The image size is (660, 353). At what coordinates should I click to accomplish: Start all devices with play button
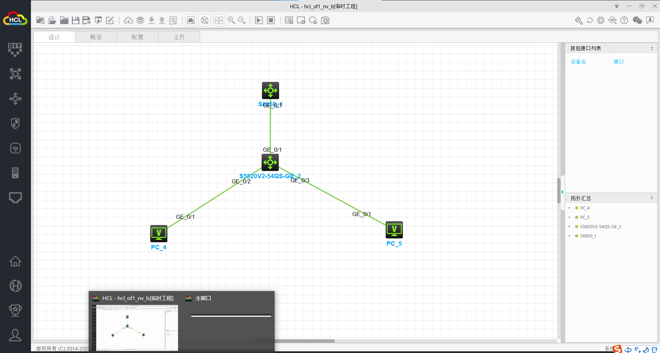pos(259,20)
